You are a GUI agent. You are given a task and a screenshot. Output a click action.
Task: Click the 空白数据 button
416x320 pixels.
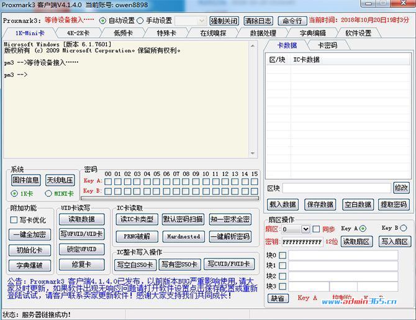point(358,204)
